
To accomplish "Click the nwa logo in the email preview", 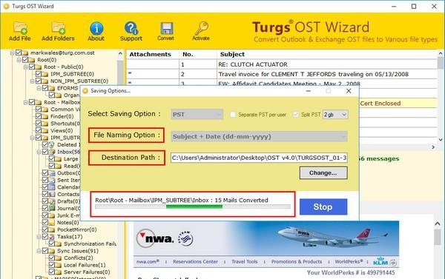I will 155,238.
